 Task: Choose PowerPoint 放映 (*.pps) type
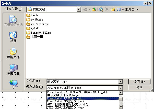[83, 98]
